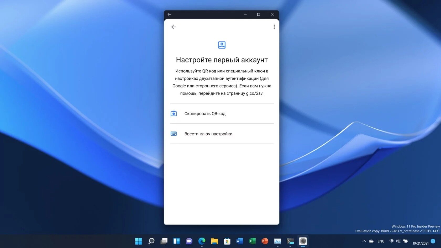
Task: Click the OneDrive cloud tray icon
Action: [371, 241]
